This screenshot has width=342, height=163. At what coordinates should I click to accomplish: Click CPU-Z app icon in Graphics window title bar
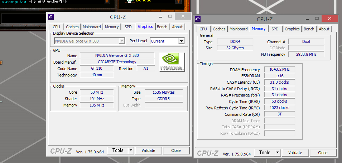(51, 17)
